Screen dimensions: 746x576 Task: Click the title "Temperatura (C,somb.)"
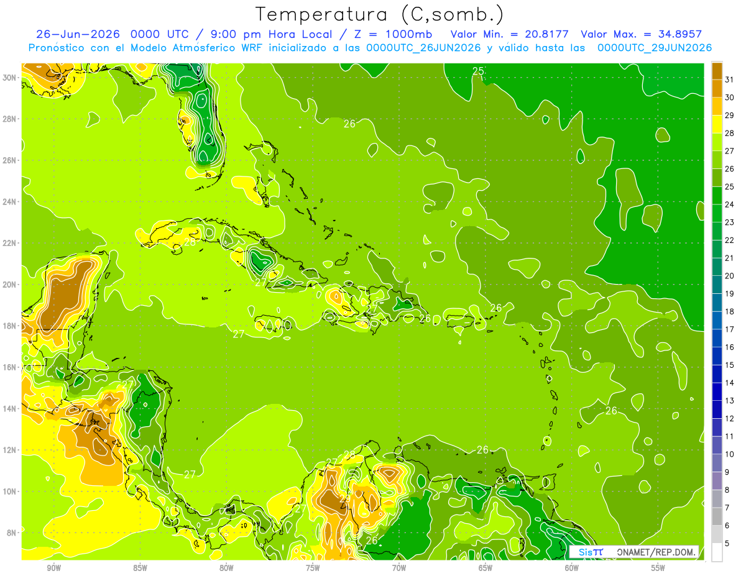click(380, 14)
